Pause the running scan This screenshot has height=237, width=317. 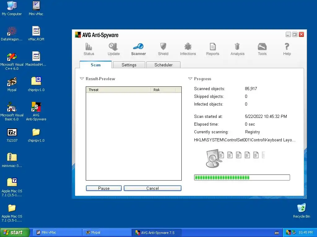[104, 188]
